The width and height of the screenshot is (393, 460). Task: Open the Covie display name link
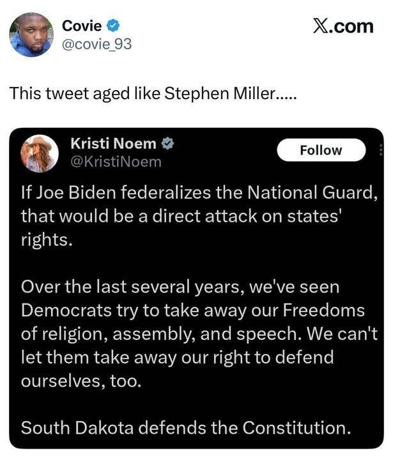coord(82,25)
